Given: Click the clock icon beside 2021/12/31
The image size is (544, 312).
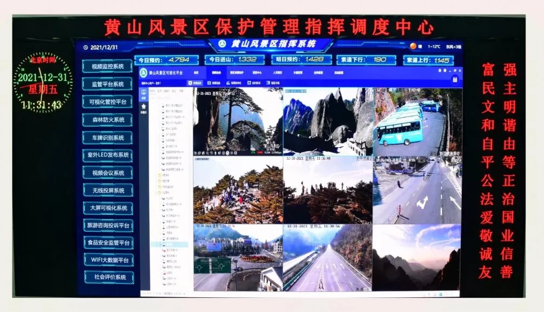Looking at the screenshot, I should pyautogui.click(x=86, y=47).
